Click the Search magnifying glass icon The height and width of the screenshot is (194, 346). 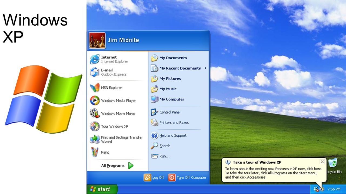154,146
